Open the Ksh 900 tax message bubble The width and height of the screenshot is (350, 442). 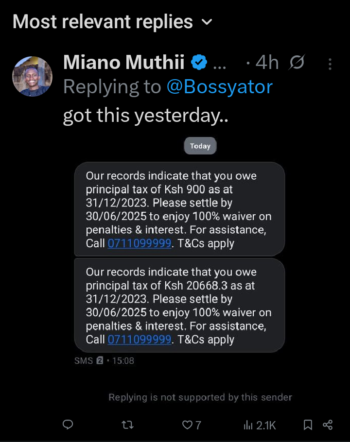(x=179, y=209)
